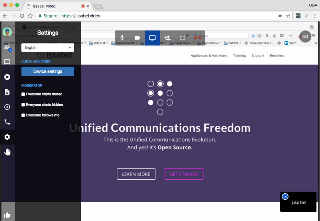Click the camera permission icon in address bar
The height and width of the screenshot is (221, 320).
280,16
